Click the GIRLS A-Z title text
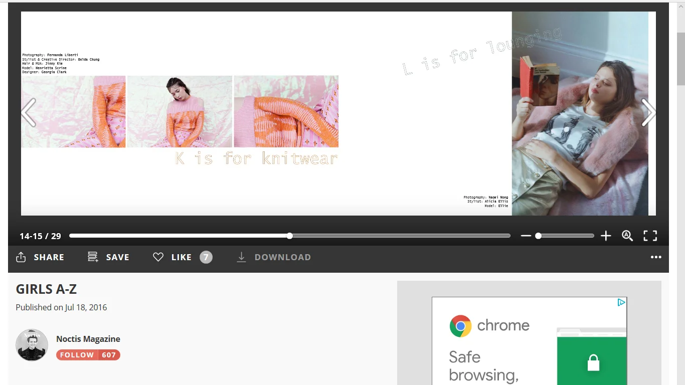This screenshot has height=385, width=685. click(x=46, y=289)
